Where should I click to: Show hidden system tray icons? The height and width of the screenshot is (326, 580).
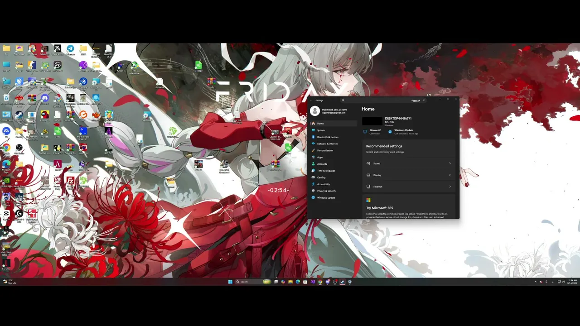tap(535, 282)
